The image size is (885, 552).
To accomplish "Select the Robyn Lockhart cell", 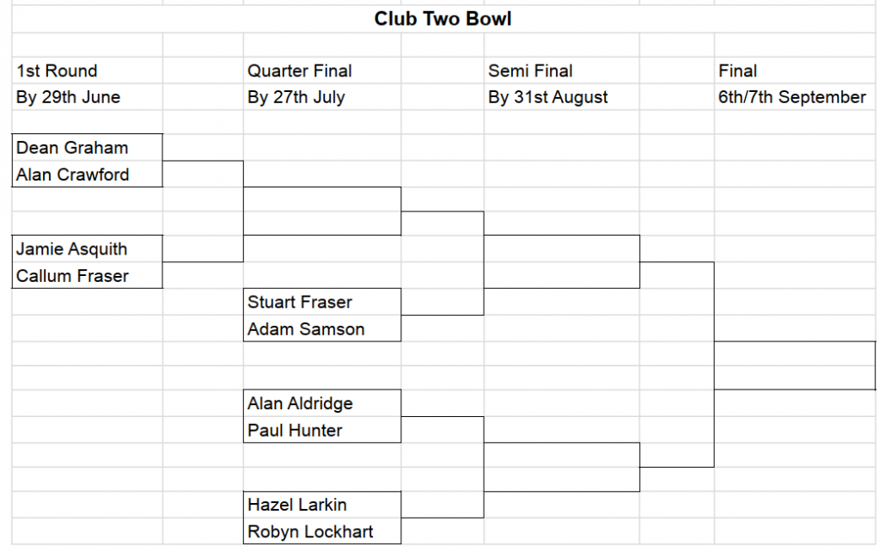I will coord(321,531).
